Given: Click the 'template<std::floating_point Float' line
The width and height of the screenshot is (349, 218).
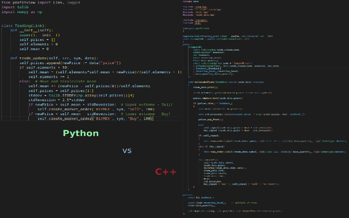Looking at the screenshot, I should pos(228,36).
